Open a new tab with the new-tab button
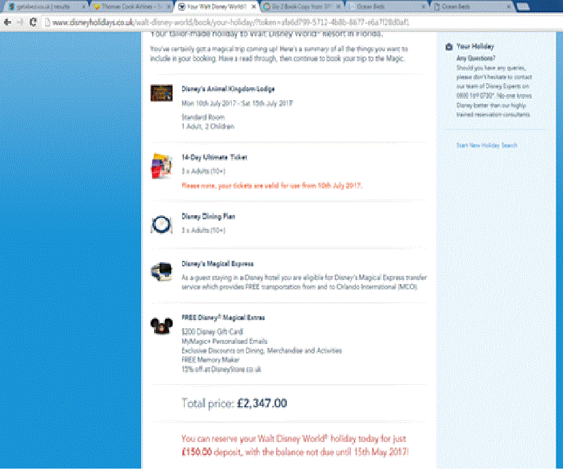 (x=522, y=6)
